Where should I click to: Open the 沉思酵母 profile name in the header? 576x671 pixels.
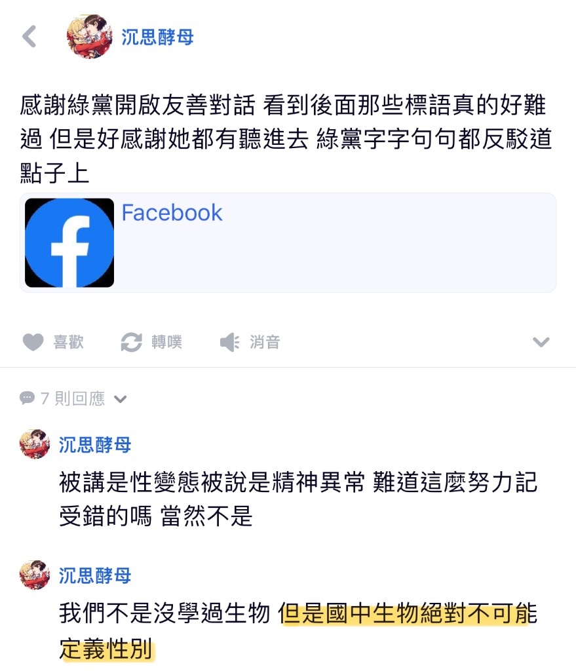click(x=157, y=37)
